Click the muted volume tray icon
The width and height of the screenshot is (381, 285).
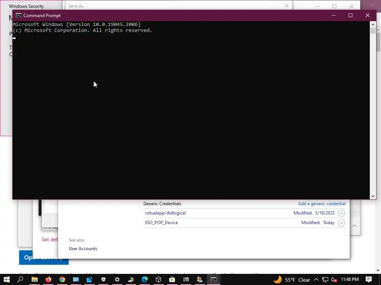pyautogui.click(x=334, y=279)
